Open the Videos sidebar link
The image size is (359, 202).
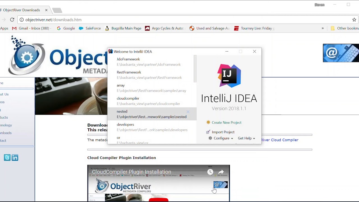click(2, 102)
